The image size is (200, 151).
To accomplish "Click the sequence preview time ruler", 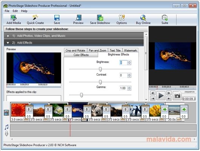I will click(172, 88).
